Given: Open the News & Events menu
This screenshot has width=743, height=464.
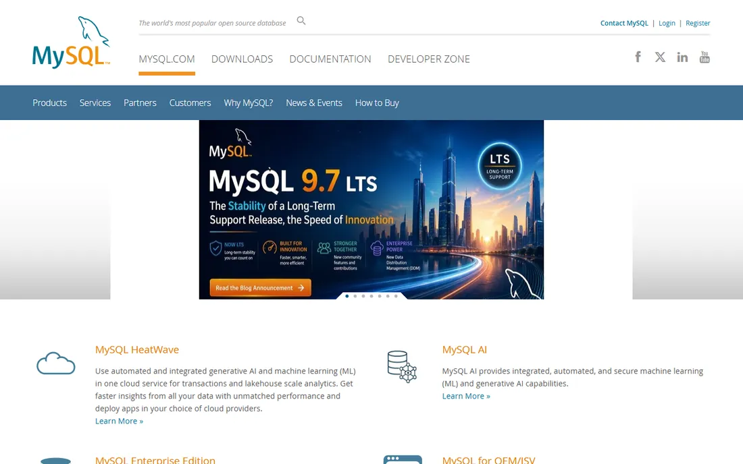Looking at the screenshot, I should pos(314,103).
